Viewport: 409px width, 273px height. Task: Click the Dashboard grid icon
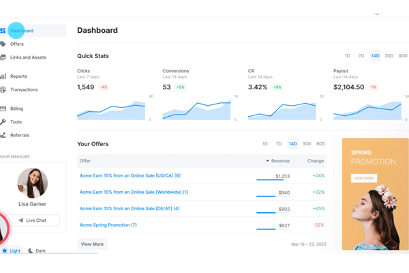pos(3,31)
